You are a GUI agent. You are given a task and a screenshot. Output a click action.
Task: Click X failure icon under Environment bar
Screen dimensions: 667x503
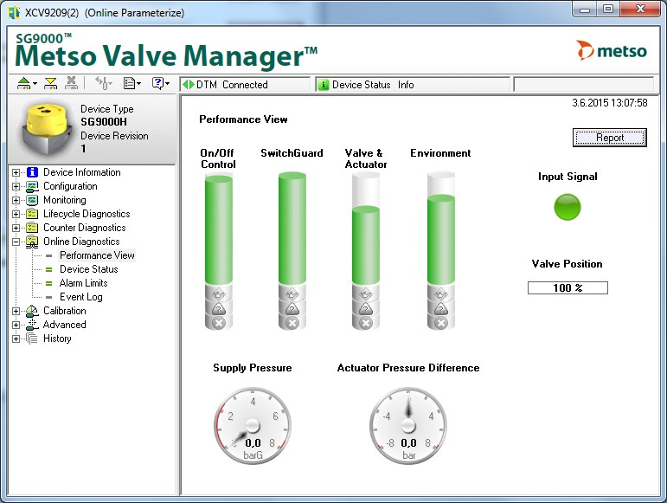441,323
